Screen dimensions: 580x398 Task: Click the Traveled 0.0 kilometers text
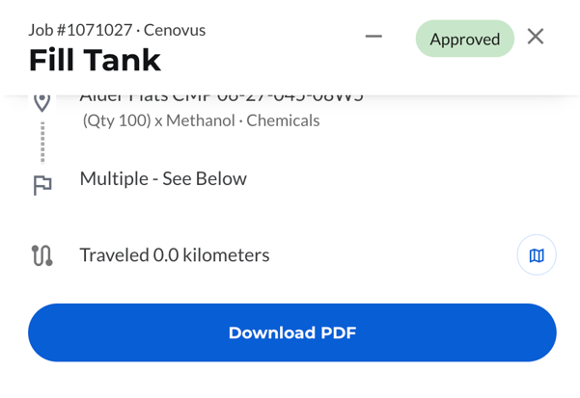(x=174, y=255)
